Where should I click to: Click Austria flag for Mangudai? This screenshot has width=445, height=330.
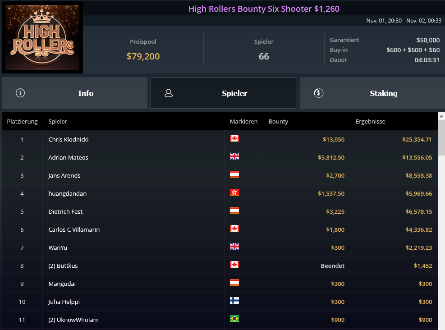pos(234,283)
